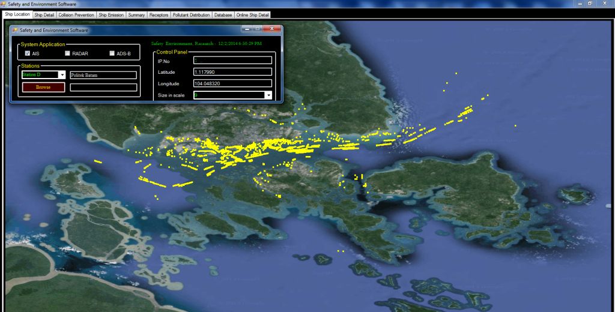
Task: Select the Summary tab
Action: point(136,14)
